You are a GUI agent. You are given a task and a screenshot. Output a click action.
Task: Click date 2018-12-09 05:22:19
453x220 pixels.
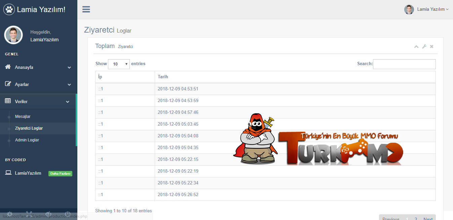[178, 171]
